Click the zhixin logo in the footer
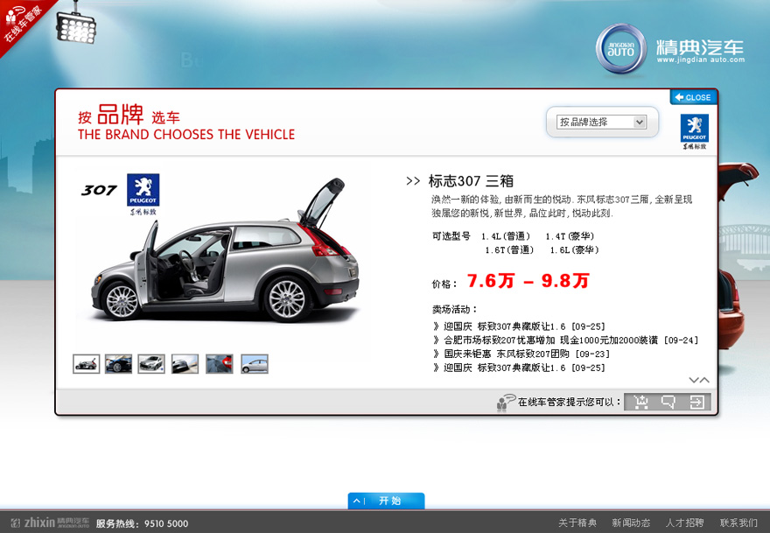This screenshot has height=533, width=770. [50, 522]
